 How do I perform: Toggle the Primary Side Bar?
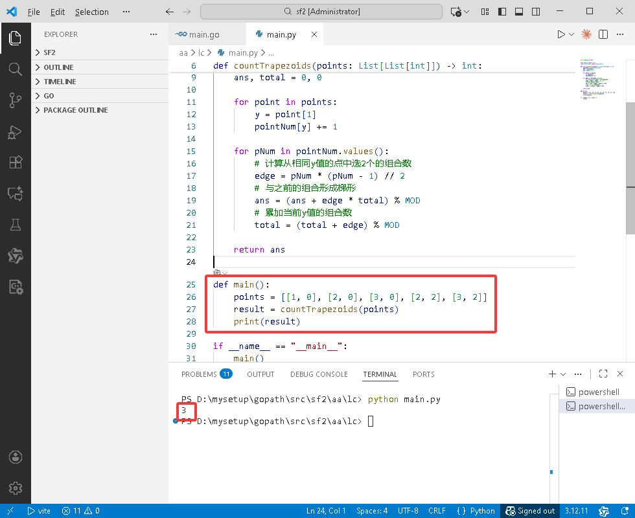[x=502, y=12]
